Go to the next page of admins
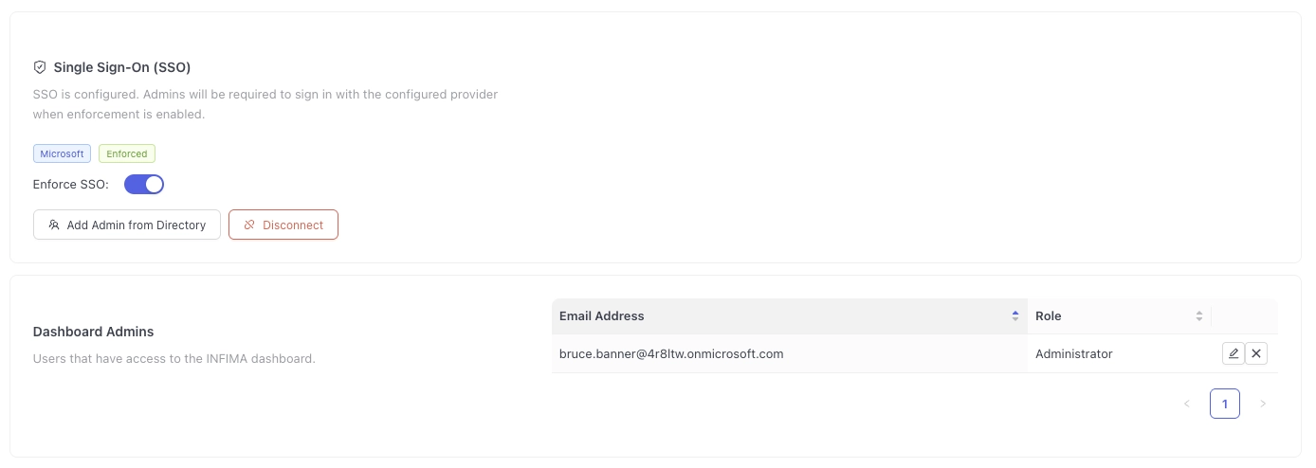This screenshot has height=468, width=1316. (1262, 404)
